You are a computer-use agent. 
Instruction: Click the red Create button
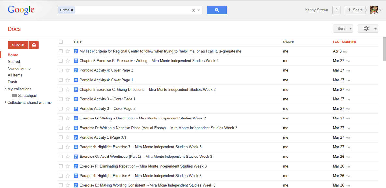[18, 45]
